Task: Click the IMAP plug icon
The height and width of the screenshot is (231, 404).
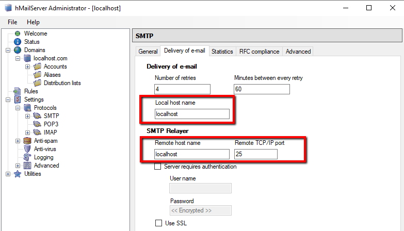Action: pos(37,133)
